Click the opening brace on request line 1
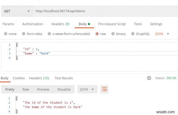 click(x=17, y=45)
